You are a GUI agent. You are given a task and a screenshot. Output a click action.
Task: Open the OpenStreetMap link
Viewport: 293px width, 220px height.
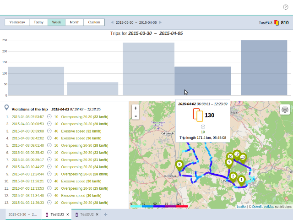[263, 207]
